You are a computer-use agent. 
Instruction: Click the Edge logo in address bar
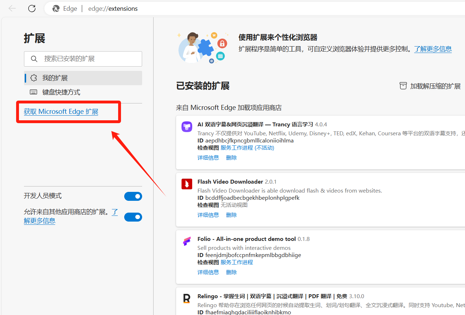pyautogui.click(x=56, y=9)
